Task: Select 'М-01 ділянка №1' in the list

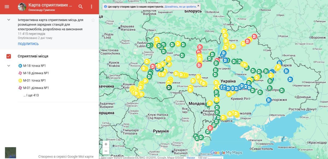Action: coord(36,88)
